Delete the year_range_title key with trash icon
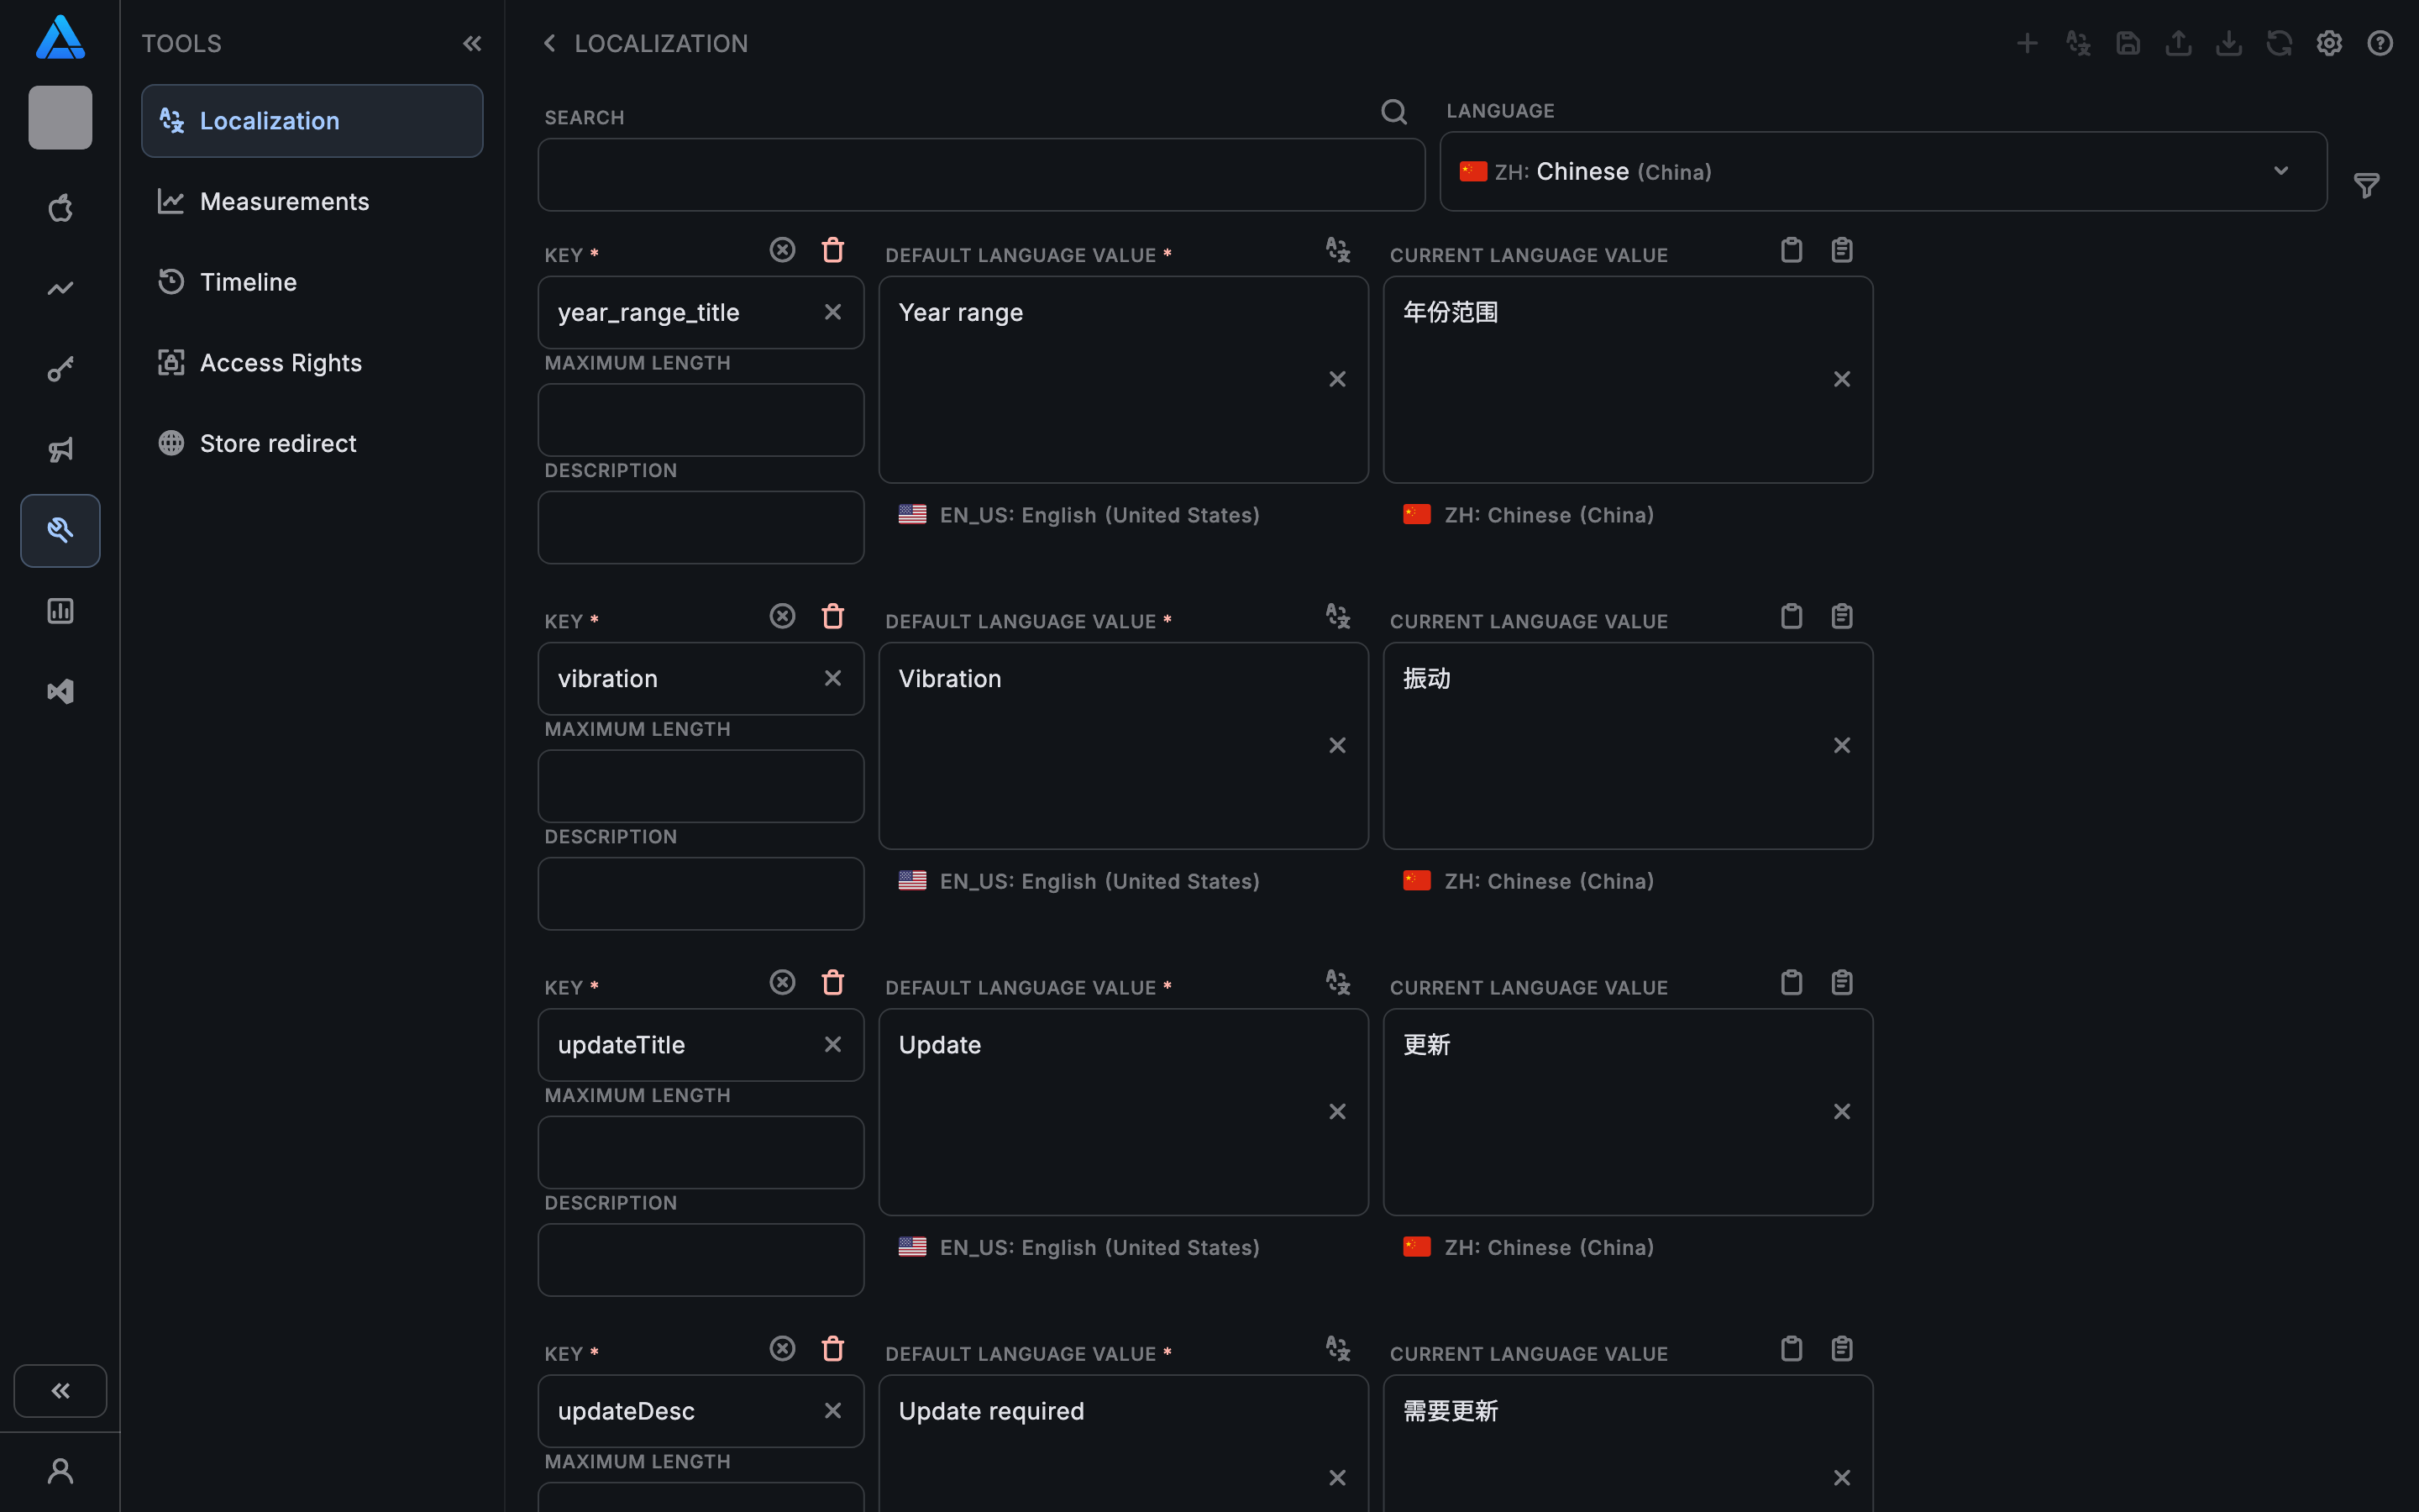 pyautogui.click(x=832, y=250)
